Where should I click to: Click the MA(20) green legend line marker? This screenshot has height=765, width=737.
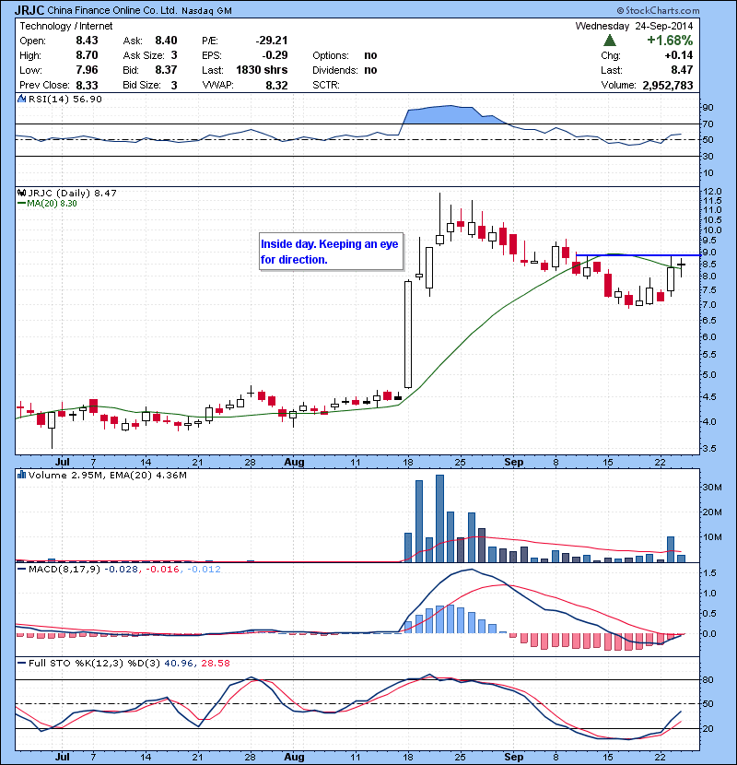pyautogui.click(x=21, y=203)
